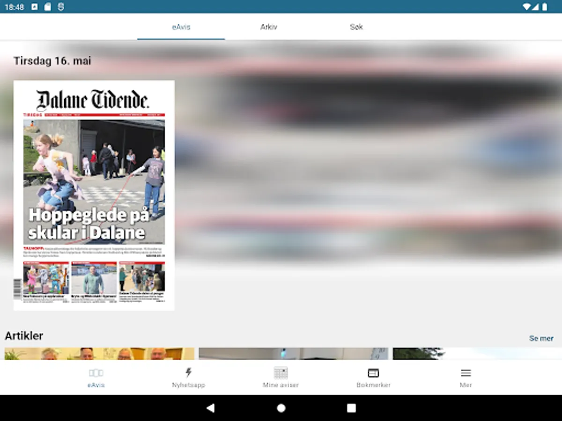Tap the Android home button

[281, 408]
